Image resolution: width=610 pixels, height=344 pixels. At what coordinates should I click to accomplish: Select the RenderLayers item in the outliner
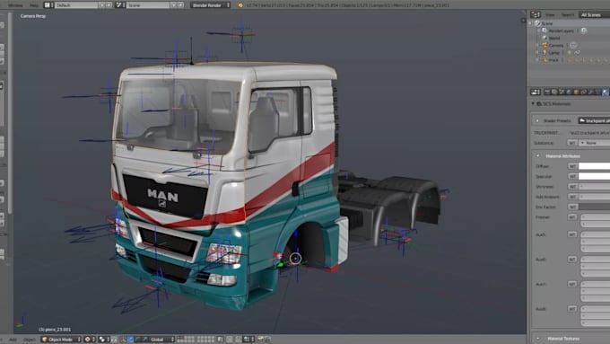561,31
